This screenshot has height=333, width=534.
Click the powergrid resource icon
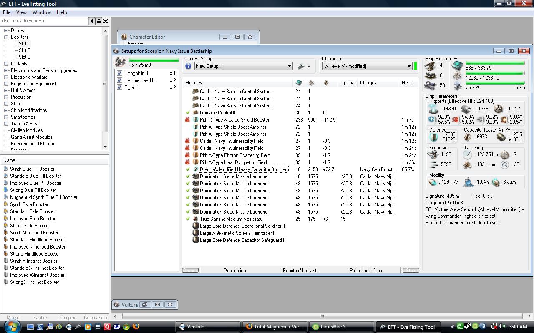pos(457,76)
